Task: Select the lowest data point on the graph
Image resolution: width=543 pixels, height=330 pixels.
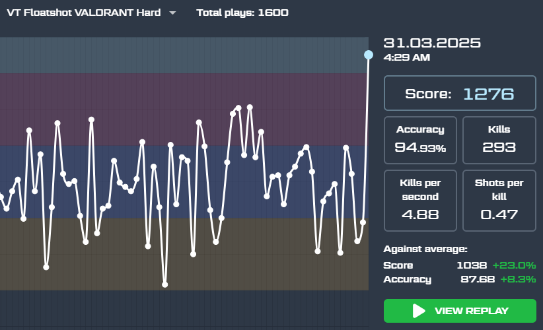Action: (165, 284)
